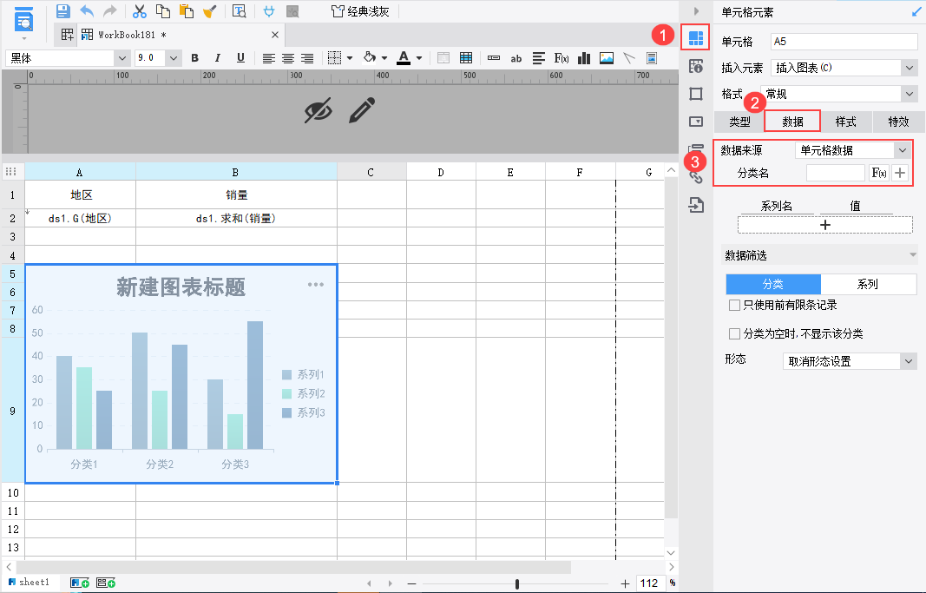The height and width of the screenshot is (593, 926).
Task: Insert formula with toolbar F(x) icon
Action: tap(561, 58)
